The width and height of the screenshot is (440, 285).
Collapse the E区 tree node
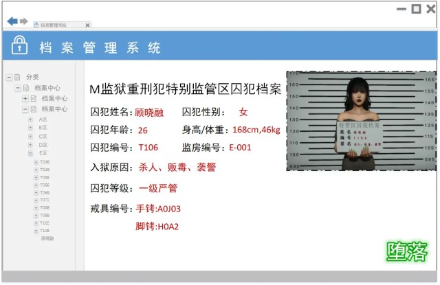point(30,154)
